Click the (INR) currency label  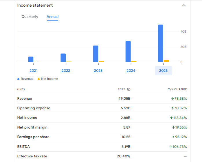pos(21,89)
